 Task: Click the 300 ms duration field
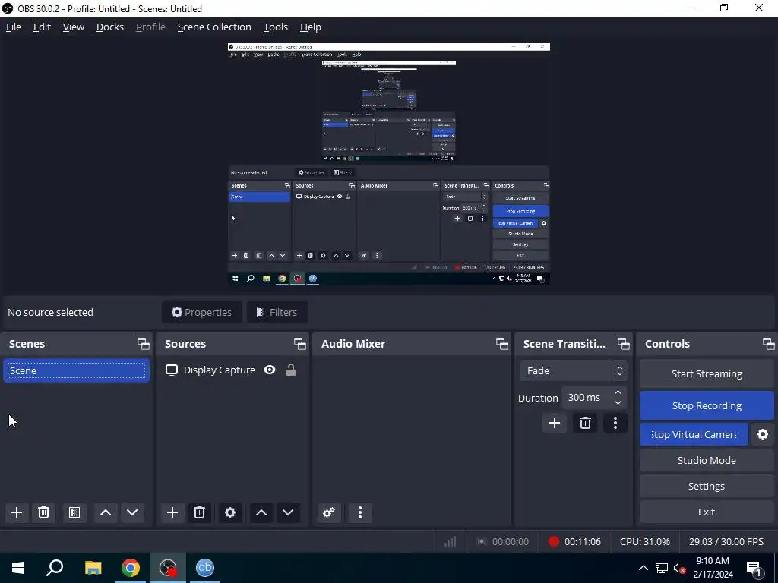[x=586, y=398]
